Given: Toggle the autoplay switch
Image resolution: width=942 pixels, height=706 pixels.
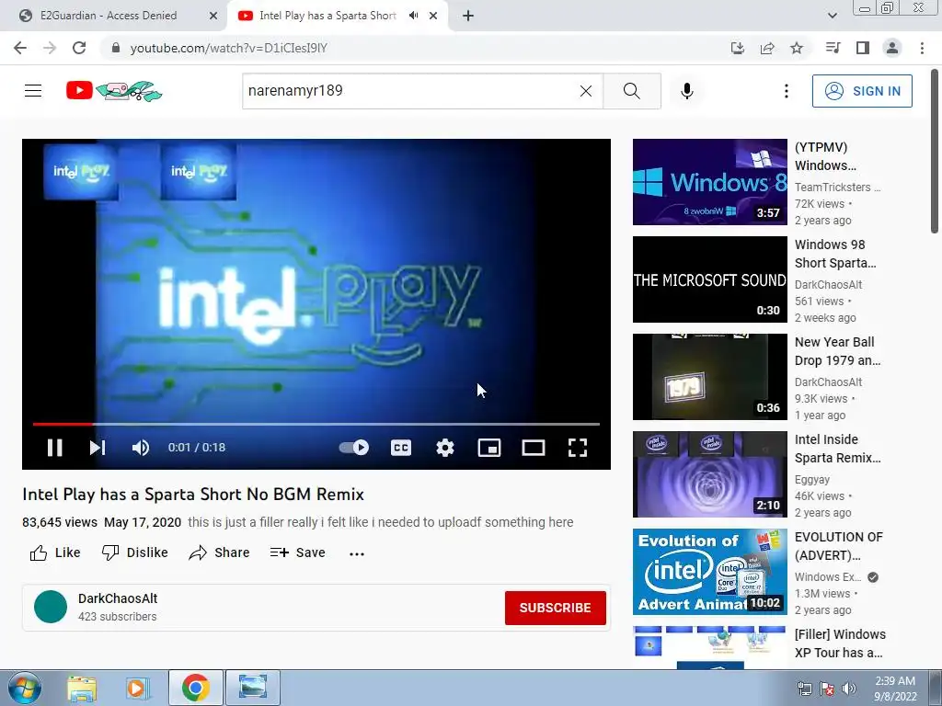Looking at the screenshot, I should [354, 448].
